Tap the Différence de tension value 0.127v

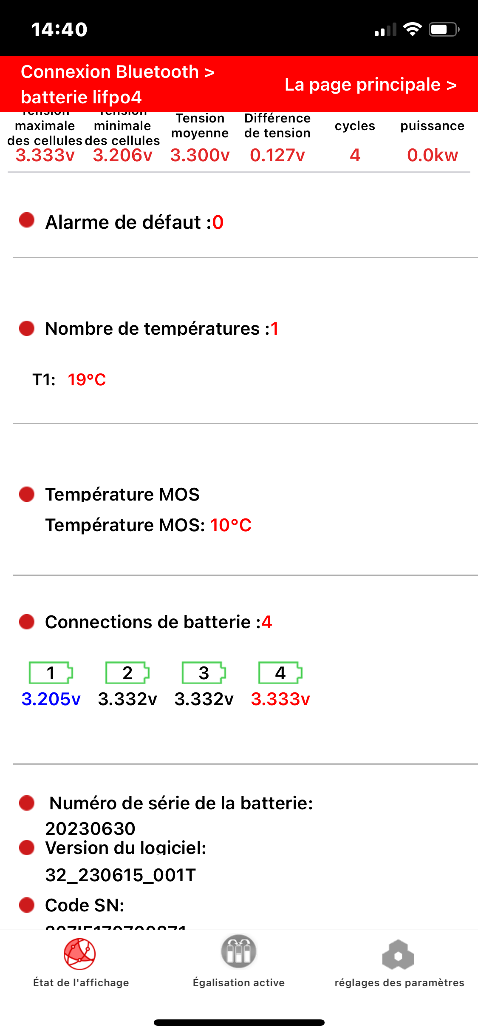point(277,155)
